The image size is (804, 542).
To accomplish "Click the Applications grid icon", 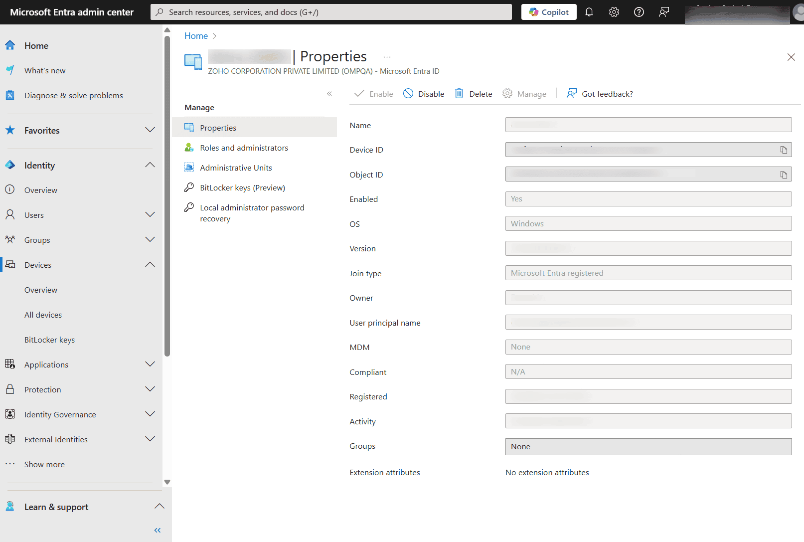I will coord(10,364).
